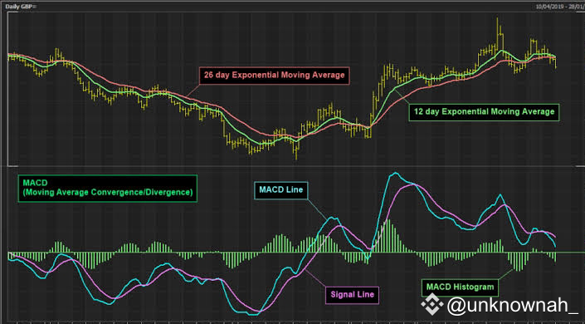The image size is (585, 324).
Task: Click the '26 day Exponential Moving Average' label
Action: pos(274,76)
